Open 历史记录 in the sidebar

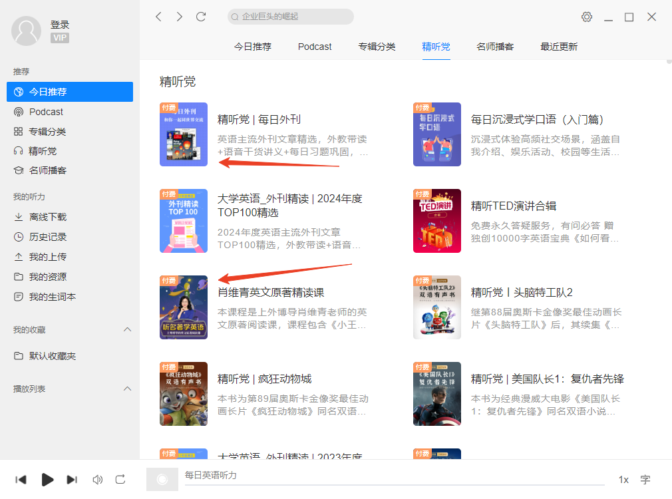(x=70, y=237)
